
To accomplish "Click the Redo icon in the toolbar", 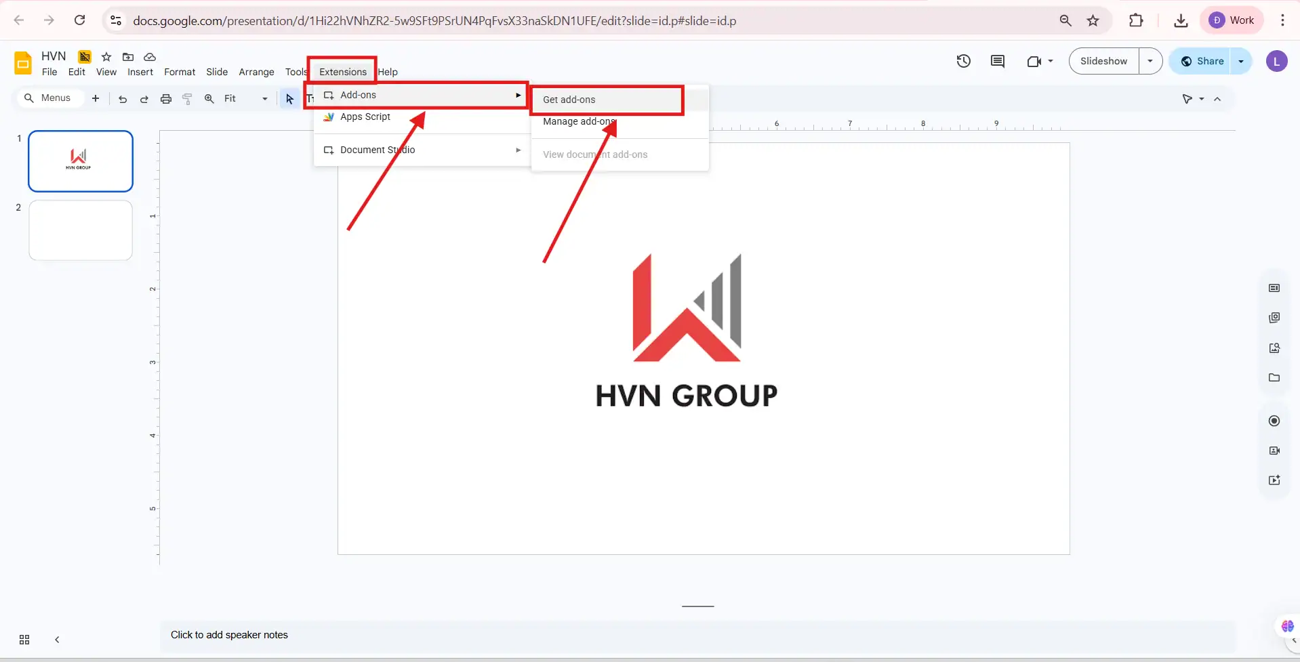I will (144, 98).
